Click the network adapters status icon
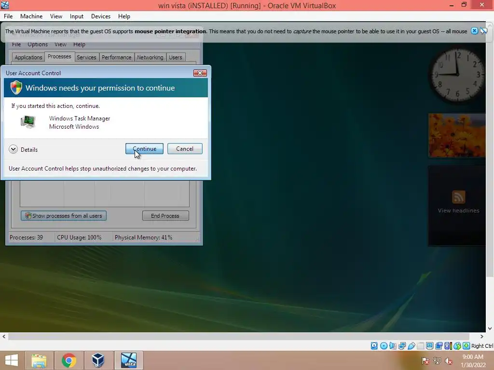 click(402, 346)
